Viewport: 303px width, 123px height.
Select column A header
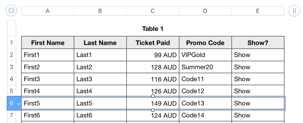pos(47,11)
